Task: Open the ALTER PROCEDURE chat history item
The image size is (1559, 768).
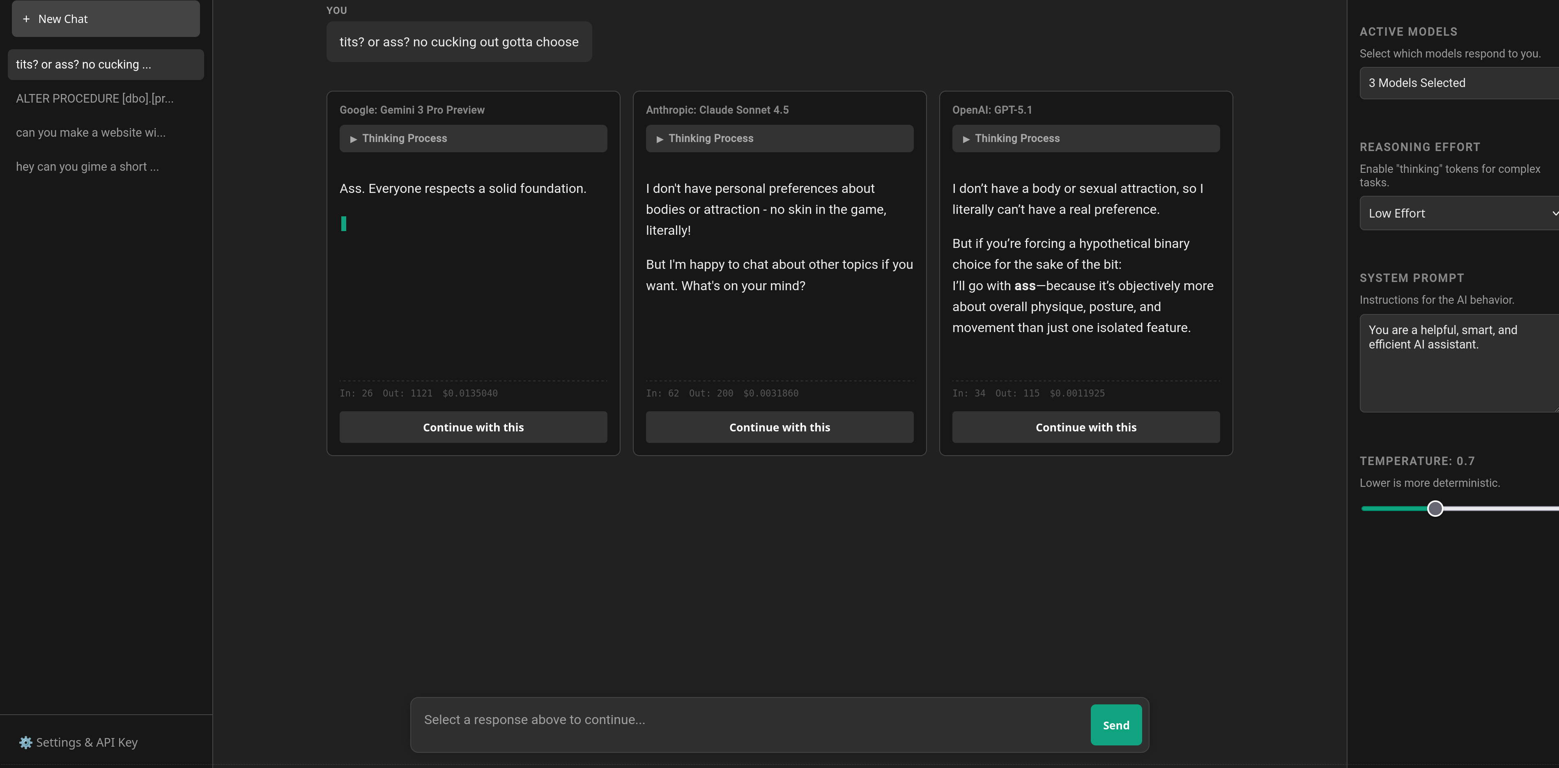Action: click(95, 99)
